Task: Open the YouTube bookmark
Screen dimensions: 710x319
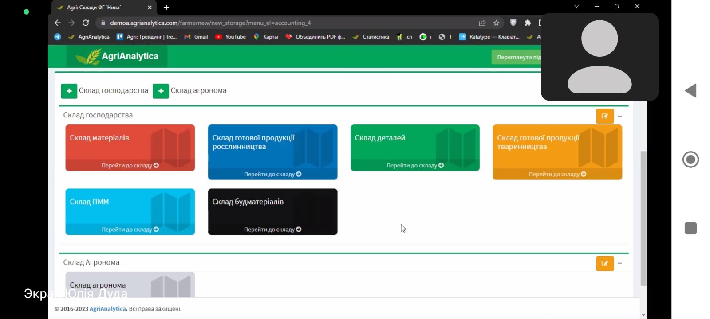Action: [x=230, y=37]
